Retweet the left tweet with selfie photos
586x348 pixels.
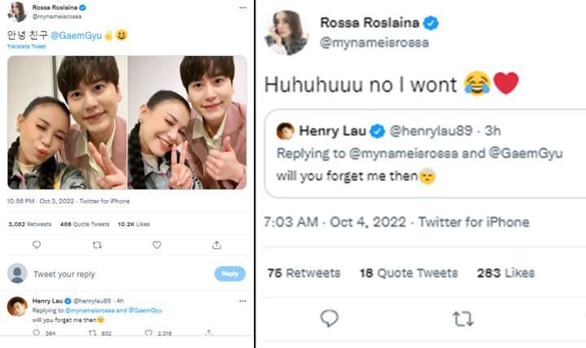(97, 246)
